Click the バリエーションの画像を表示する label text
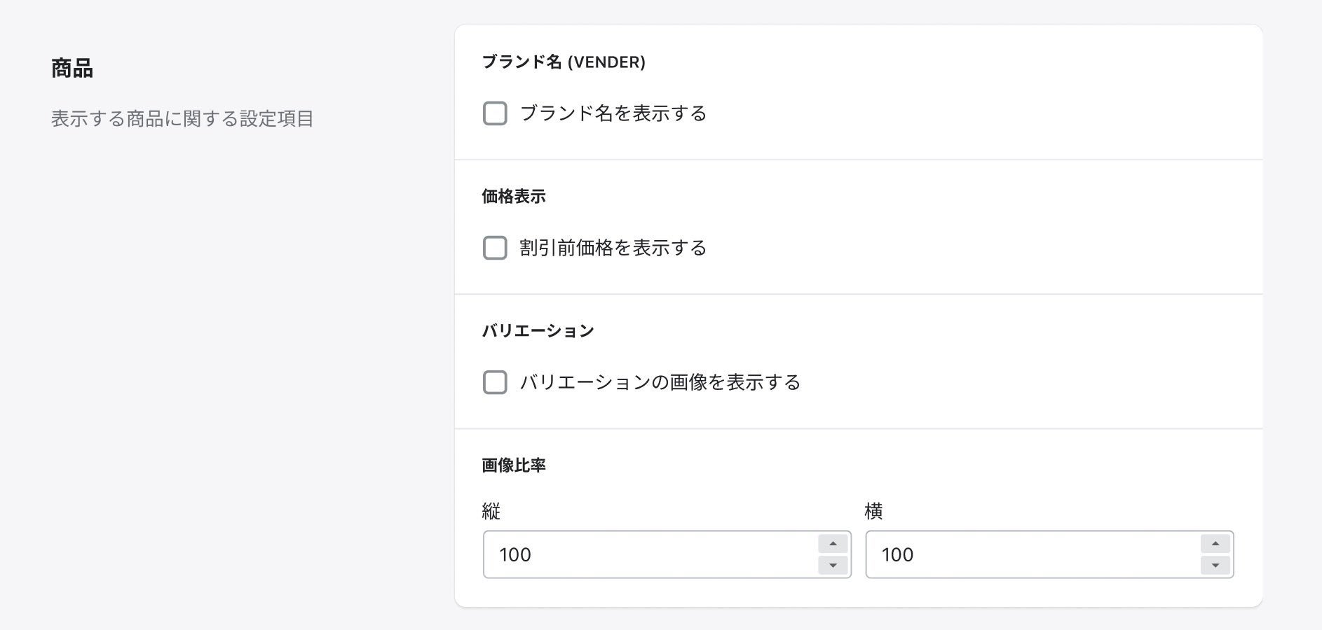1322x630 pixels. 660,382
